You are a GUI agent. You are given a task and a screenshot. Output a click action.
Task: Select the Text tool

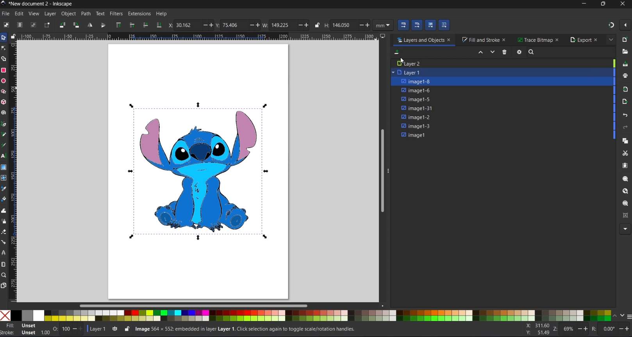point(4,156)
